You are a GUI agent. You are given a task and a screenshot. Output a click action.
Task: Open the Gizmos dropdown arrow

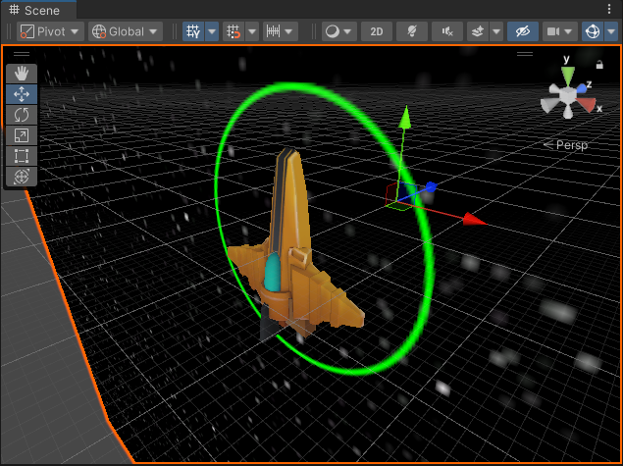[x=612, y=31]
